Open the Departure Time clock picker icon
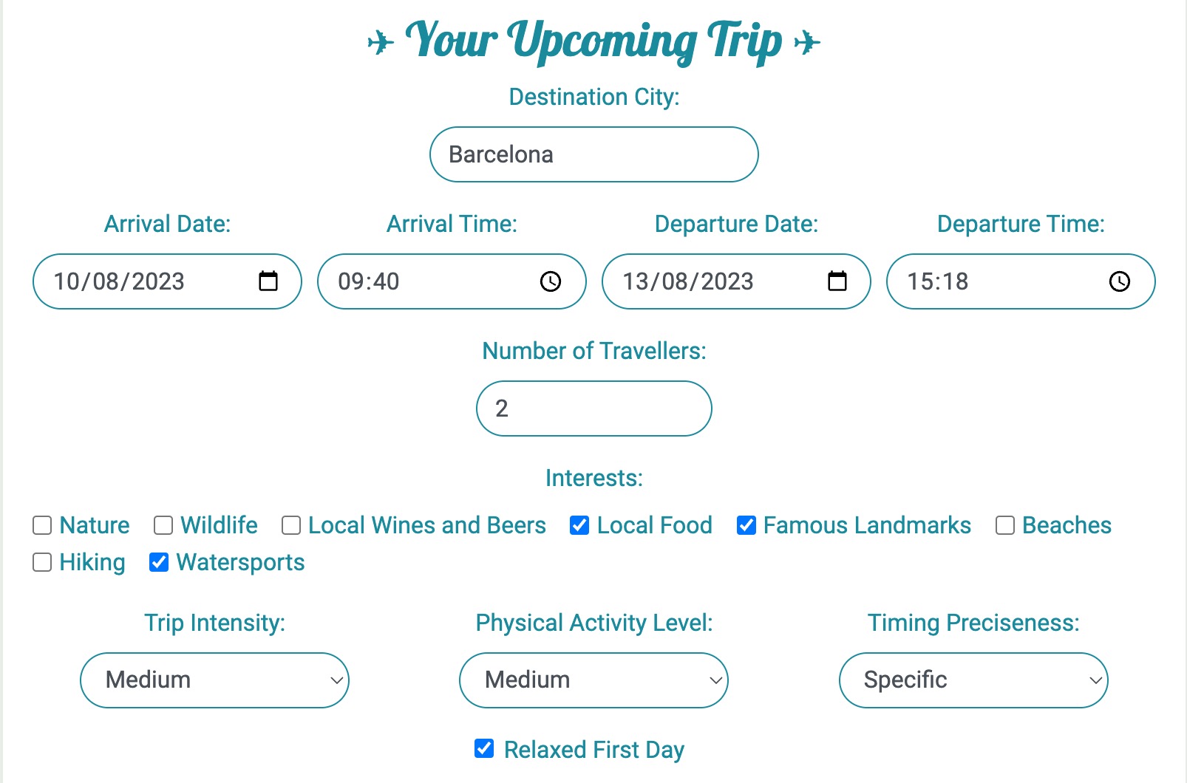1187x783 pixels. [x=1120, y=281]
